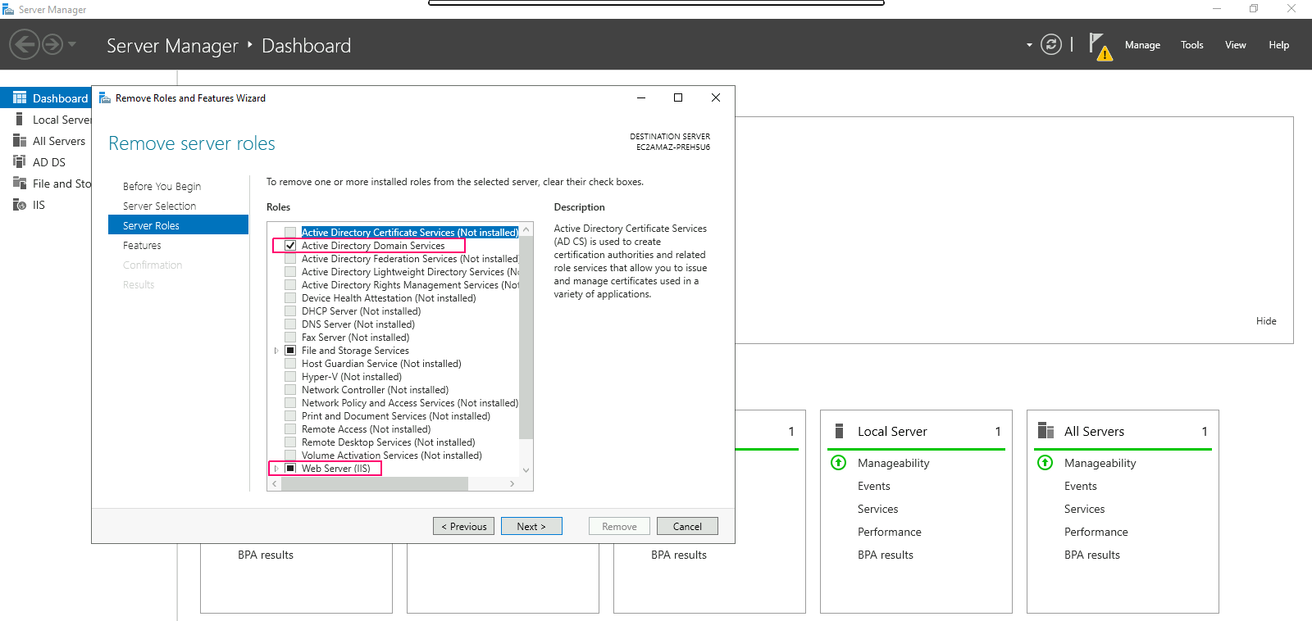Open Local Server tile Events
Image resolution: width=1312 pixels, height=621 pixels.
point(873,486)
